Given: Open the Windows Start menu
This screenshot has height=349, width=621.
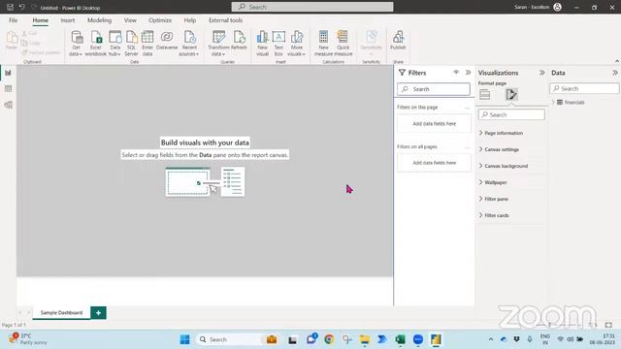Looking at the screenshot, I should [184, 339].
